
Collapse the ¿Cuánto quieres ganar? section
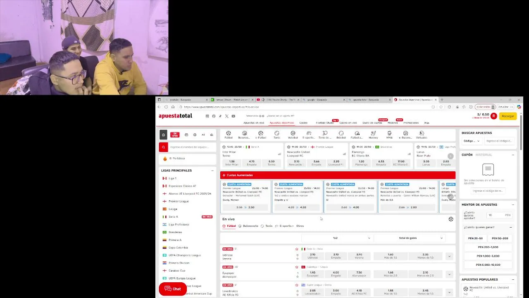[x=510, y=227]
